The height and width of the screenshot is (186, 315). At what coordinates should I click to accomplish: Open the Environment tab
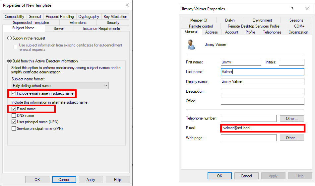(x=262, y=20)
